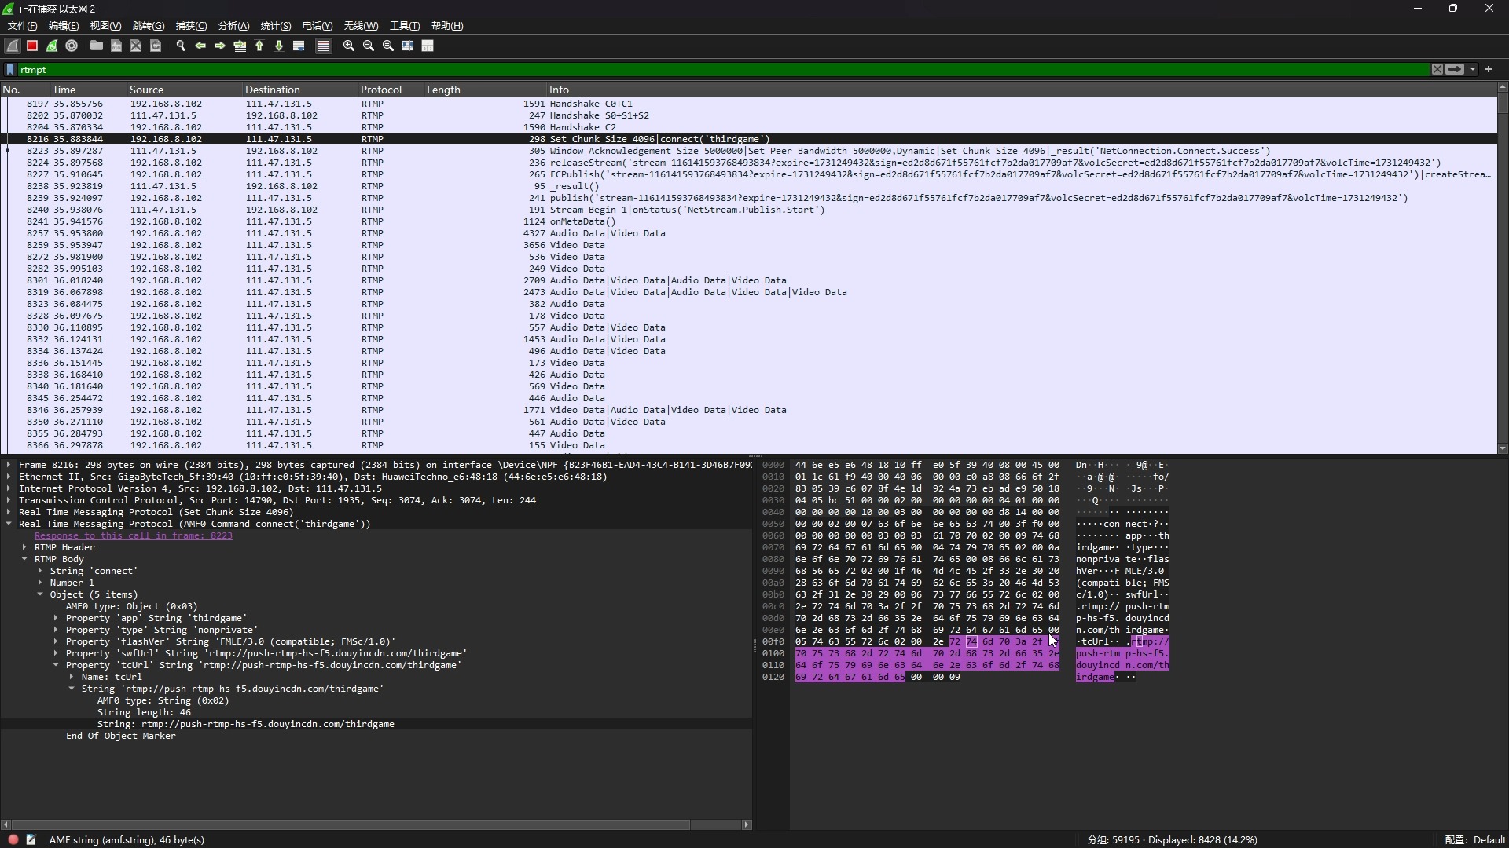Click the rightmost numbered-grid toolbar icon
1509x848 pixels.
point(428,46)
